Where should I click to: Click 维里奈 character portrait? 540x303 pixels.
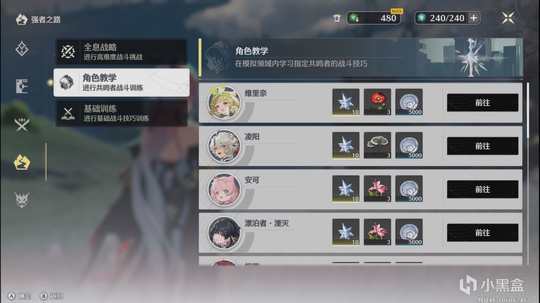coord(224,103)
